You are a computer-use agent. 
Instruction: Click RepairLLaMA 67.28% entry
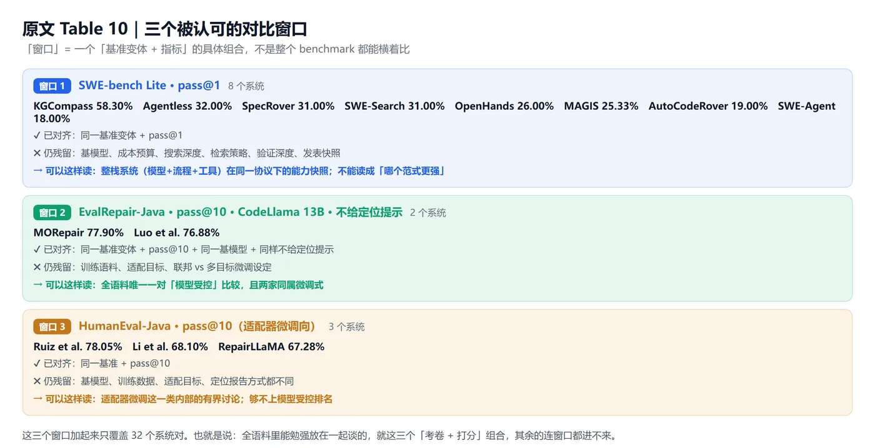click(271, 346)
